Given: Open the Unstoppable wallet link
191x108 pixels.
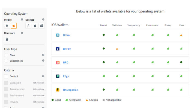Looking at the screenshot, I should click(70, 90).
